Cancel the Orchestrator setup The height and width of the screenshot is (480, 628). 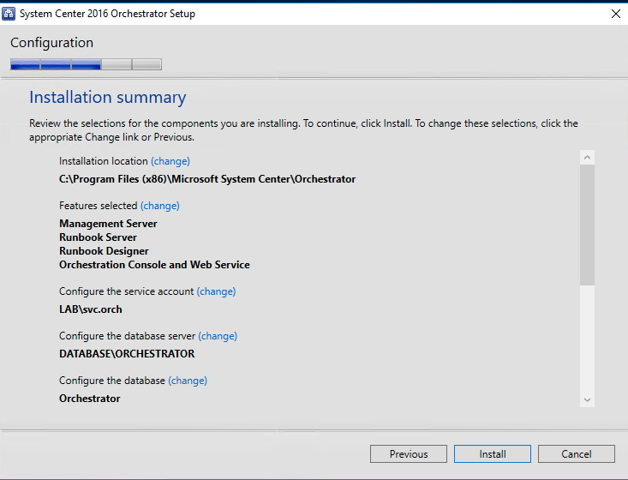[x=577, y=454]
